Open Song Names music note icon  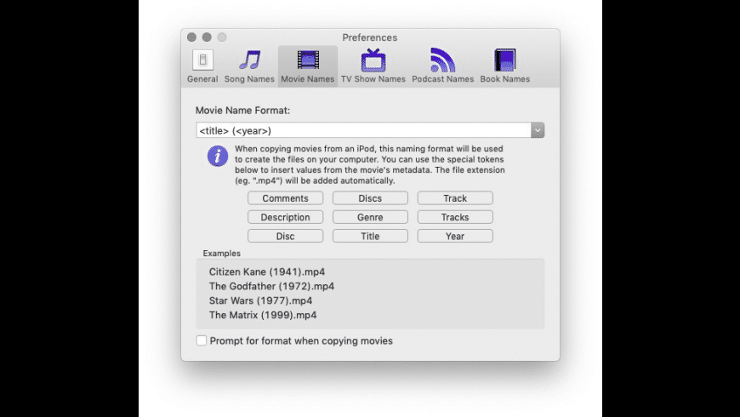250,60
